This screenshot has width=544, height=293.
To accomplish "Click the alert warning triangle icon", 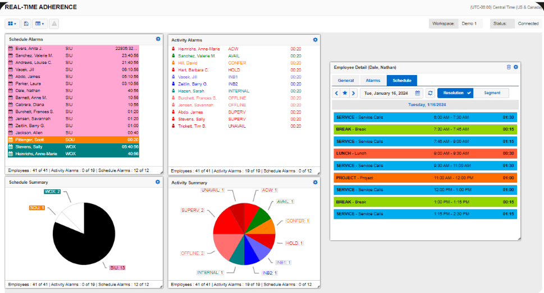I will 54,24.
